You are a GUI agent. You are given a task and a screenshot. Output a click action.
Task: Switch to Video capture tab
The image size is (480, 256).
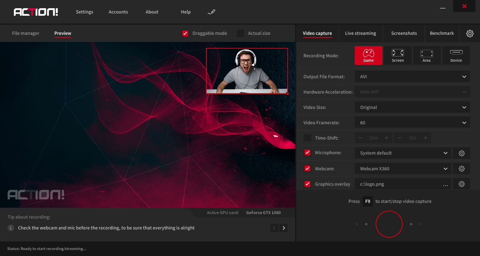tap(317, 33)
